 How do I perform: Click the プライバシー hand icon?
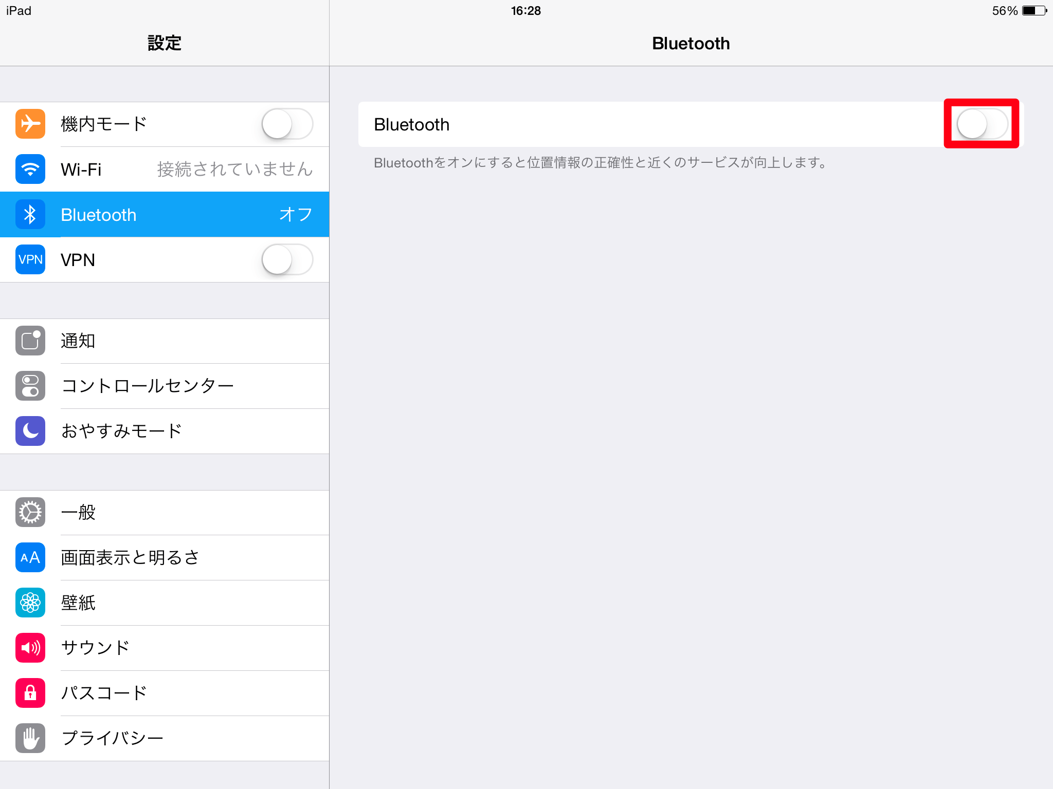click(30, 738)
